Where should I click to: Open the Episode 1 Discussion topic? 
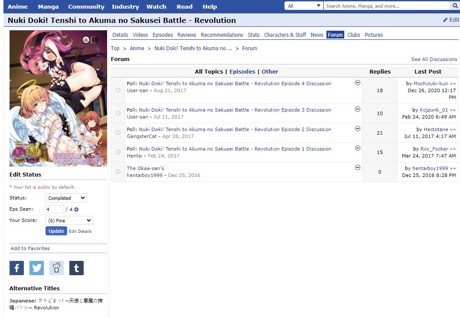[x=235, y=149]
